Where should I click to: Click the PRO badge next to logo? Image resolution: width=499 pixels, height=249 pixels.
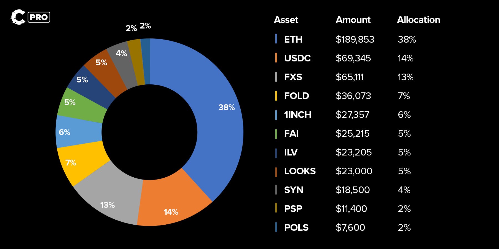coord(39,17)
